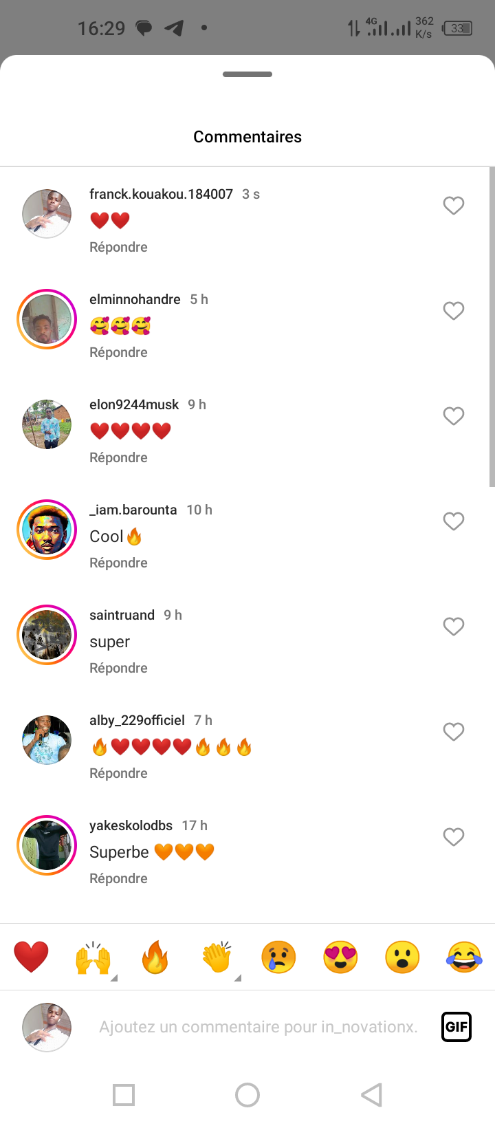Like the comment from elon9244musk
The image size is (495, 1128).
tap(453, 416)
